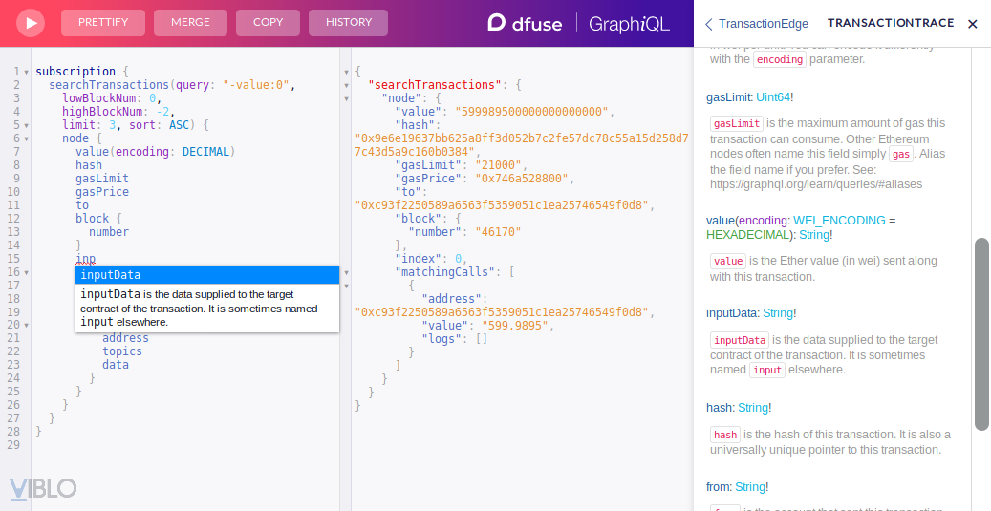
Task: Collapse the subscription block fold arrow on line 1
Action: 26,72
